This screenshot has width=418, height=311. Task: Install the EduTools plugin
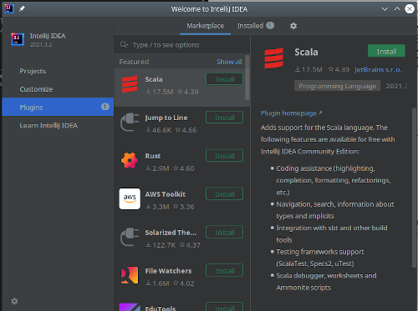pyautogui.click(x=224, y=307)
